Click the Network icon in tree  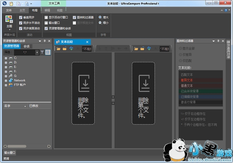click(11, 80)
